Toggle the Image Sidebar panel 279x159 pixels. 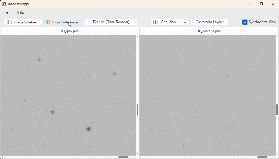23,22
